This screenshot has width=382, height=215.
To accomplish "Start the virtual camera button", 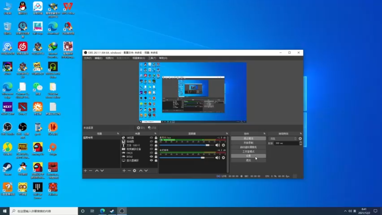I will pyautogui.click(x=248, y=147).
